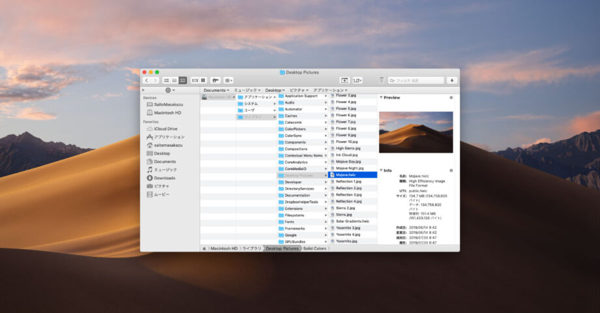Click the back navigation arrow

click(147, 80)
